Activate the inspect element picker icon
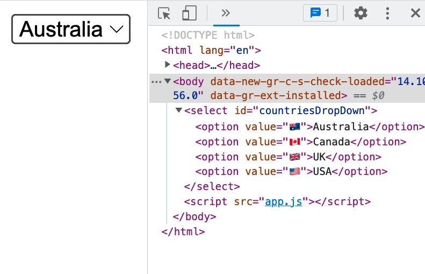The image size is (425, 274). pyautogui.click(x=164, y=13)
